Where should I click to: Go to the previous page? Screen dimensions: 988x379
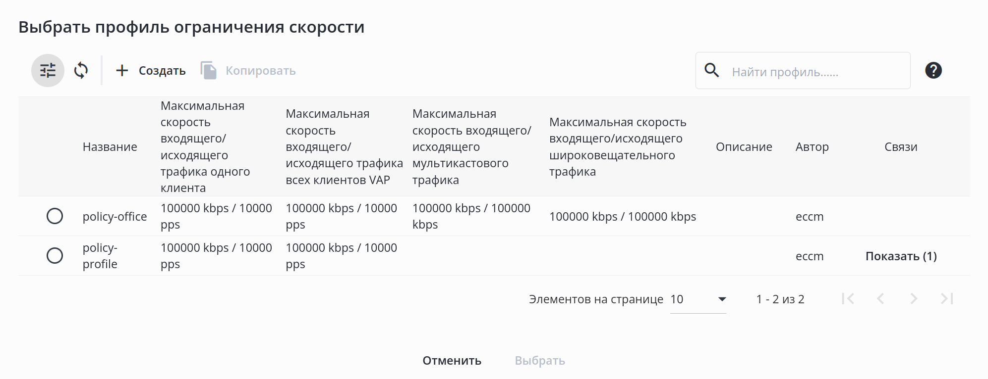(x=880, y=299)
